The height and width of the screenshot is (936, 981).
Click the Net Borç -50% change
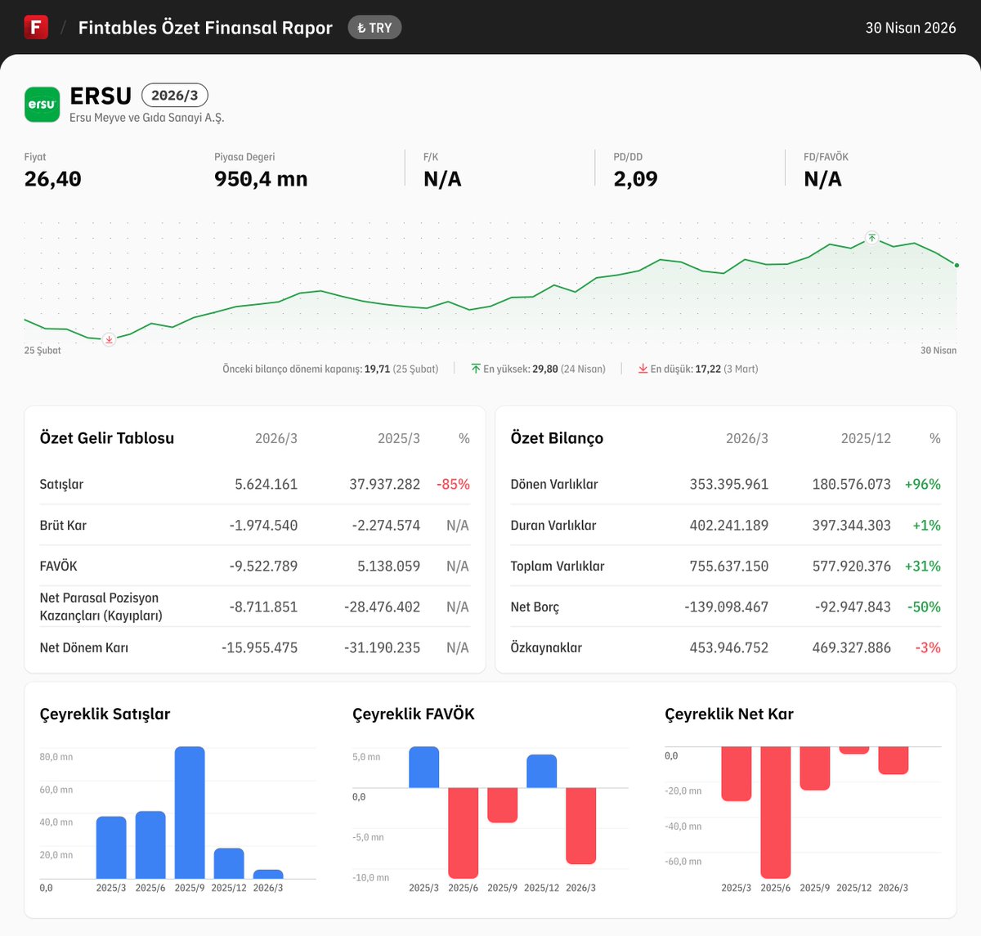click(x=924, y=607)
